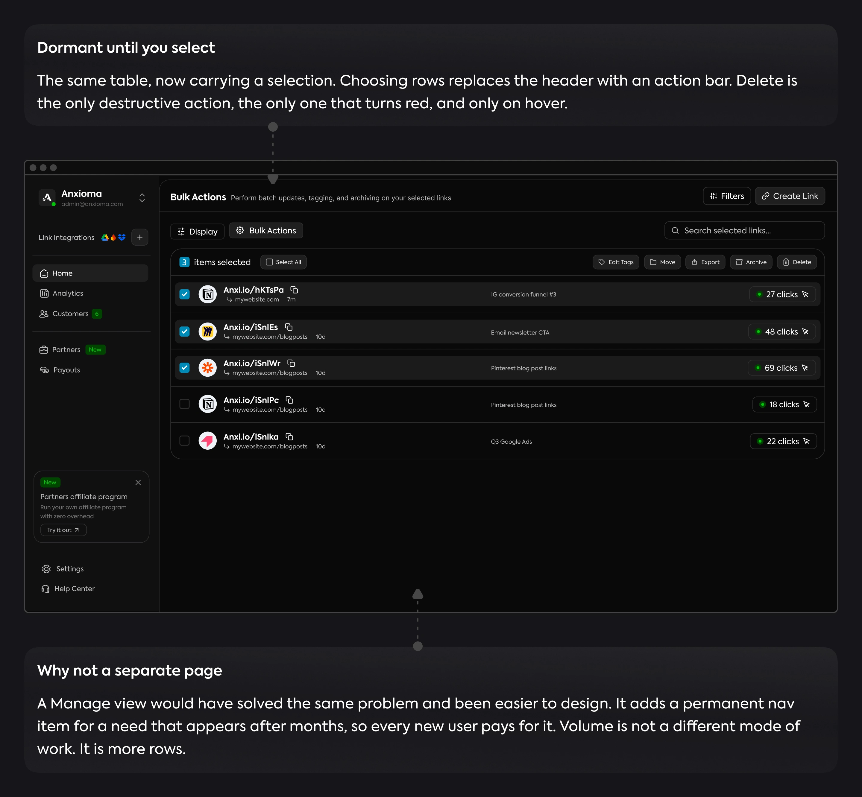Viewport: 862px width, 797px height.
Task: Click Try it out button
Action: pyautogui.click(x=63, y=530)
